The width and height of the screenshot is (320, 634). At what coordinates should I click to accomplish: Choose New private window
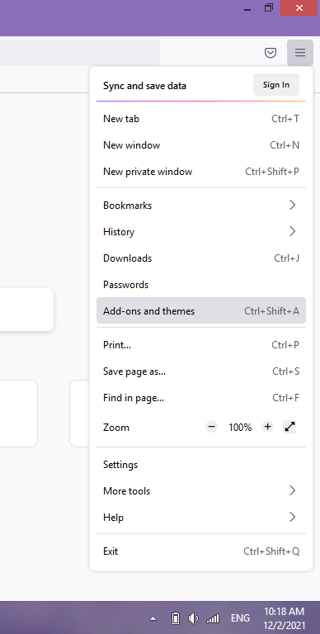pos(201,172)
